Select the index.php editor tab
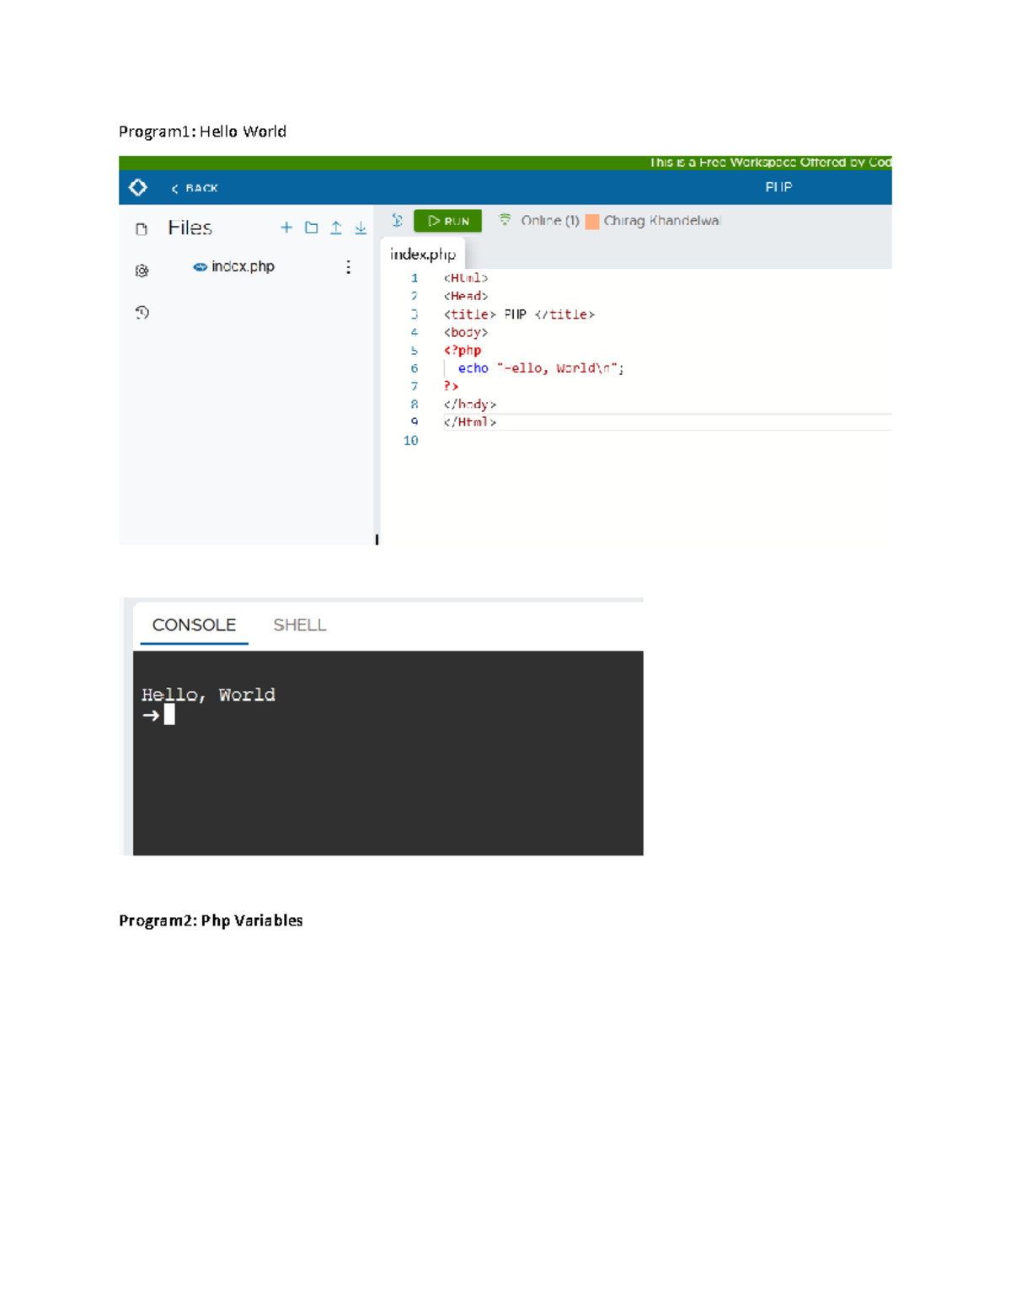Image resolution: width=1011 pixels, height=1309 pixels. point(423,253)
